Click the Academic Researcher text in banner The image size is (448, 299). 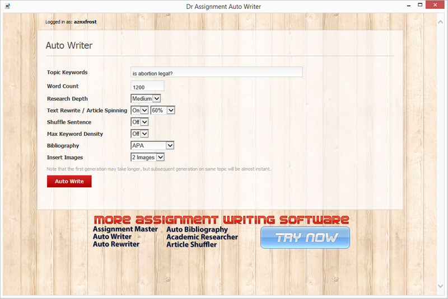click(x=202, y=237)
